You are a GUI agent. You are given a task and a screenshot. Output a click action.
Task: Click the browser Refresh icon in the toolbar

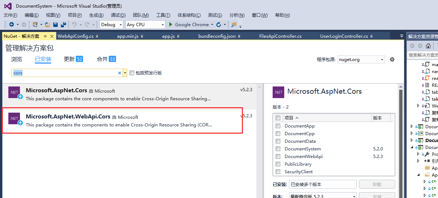point(219,25)
